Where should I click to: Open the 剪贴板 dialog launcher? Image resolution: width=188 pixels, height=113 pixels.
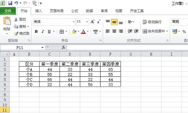(29, 40)
